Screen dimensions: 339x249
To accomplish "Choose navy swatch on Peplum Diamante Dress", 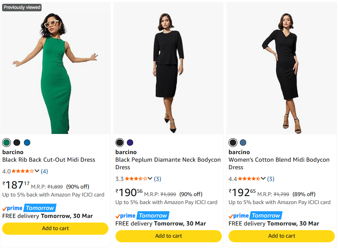I will (x=130, y=142).
